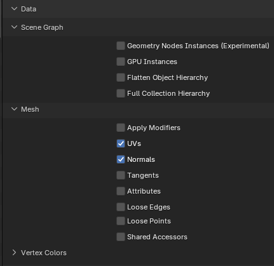Click the Scene Graph header label
The width and height of the screenshot is (274, 266).
pos(42,27)
